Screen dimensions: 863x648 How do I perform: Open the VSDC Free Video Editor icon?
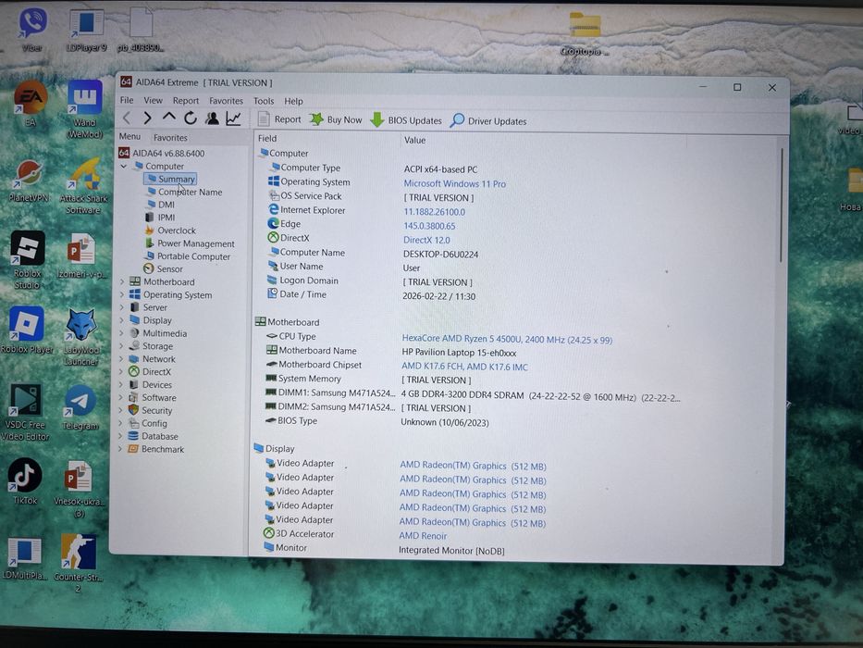[x=25, y=411]
